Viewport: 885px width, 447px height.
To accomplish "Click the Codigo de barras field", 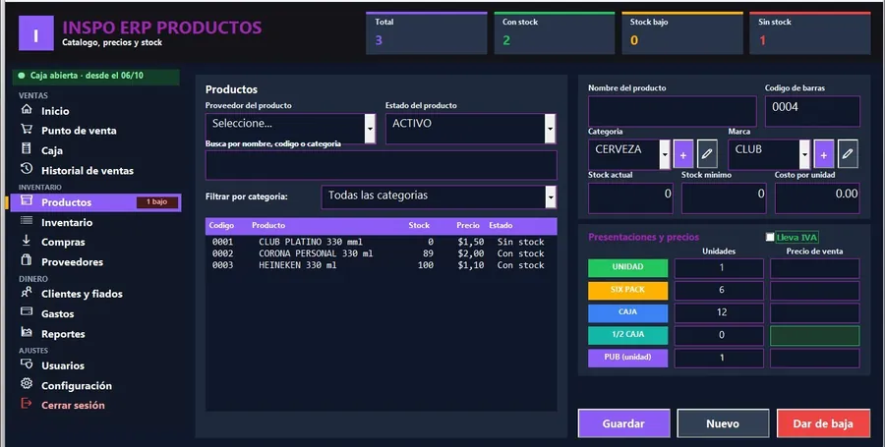I will tap(813, 111).
